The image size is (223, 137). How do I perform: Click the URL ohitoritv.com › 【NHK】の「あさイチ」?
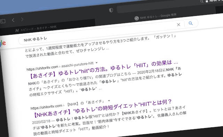[x=68, y=105]
